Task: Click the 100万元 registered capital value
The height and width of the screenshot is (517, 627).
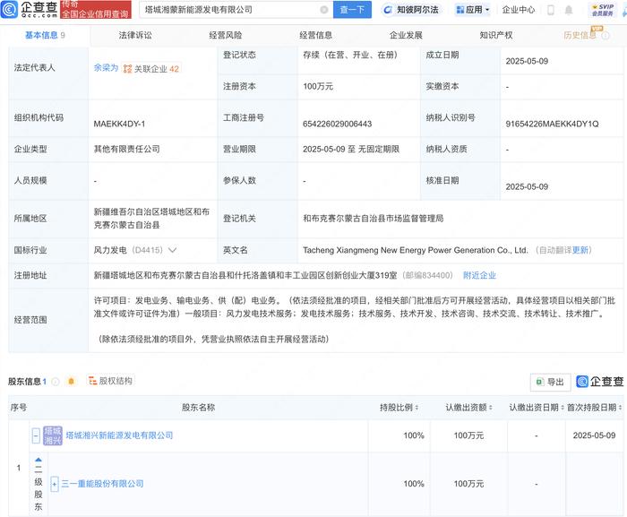Action: 318,86
